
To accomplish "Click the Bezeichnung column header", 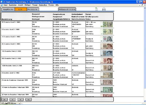I will (x=7, y=19).
